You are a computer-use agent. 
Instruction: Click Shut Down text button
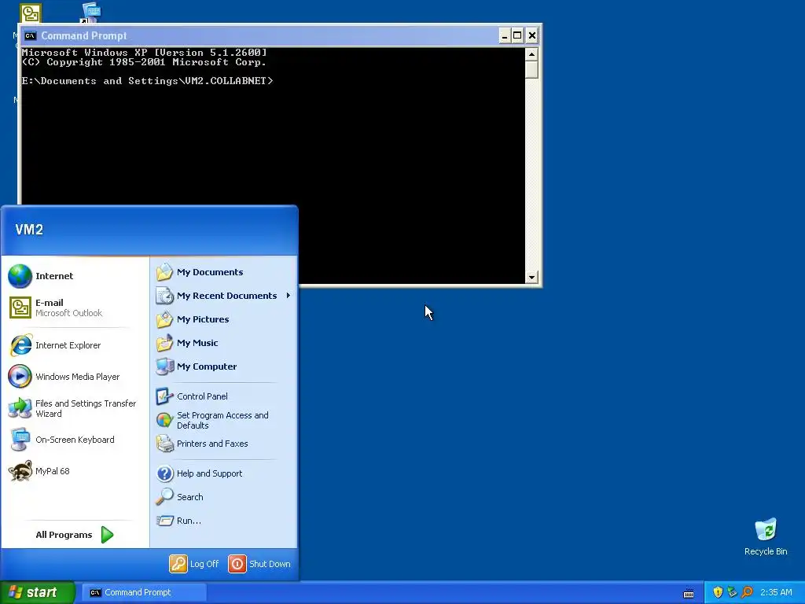coord(270,564)
